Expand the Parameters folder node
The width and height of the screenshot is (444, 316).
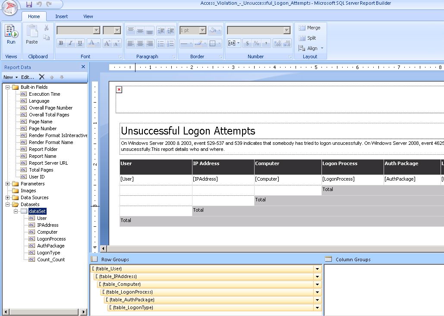click(x=8, y=184)
